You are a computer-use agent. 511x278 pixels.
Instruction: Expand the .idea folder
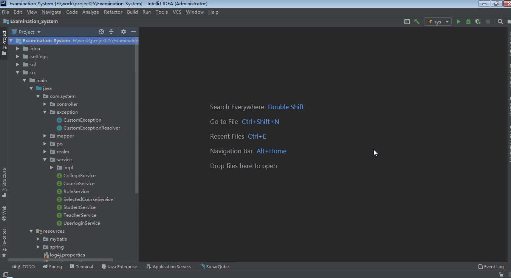click(x=18, y=49)
